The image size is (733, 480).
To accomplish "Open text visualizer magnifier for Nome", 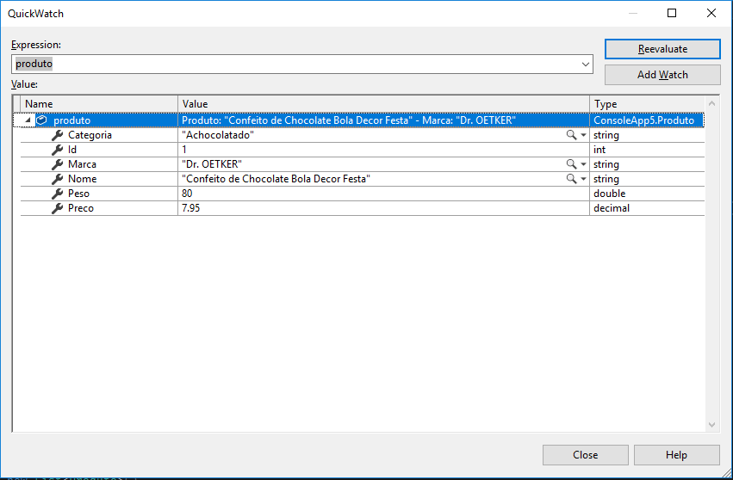I will tap(571, 179).
